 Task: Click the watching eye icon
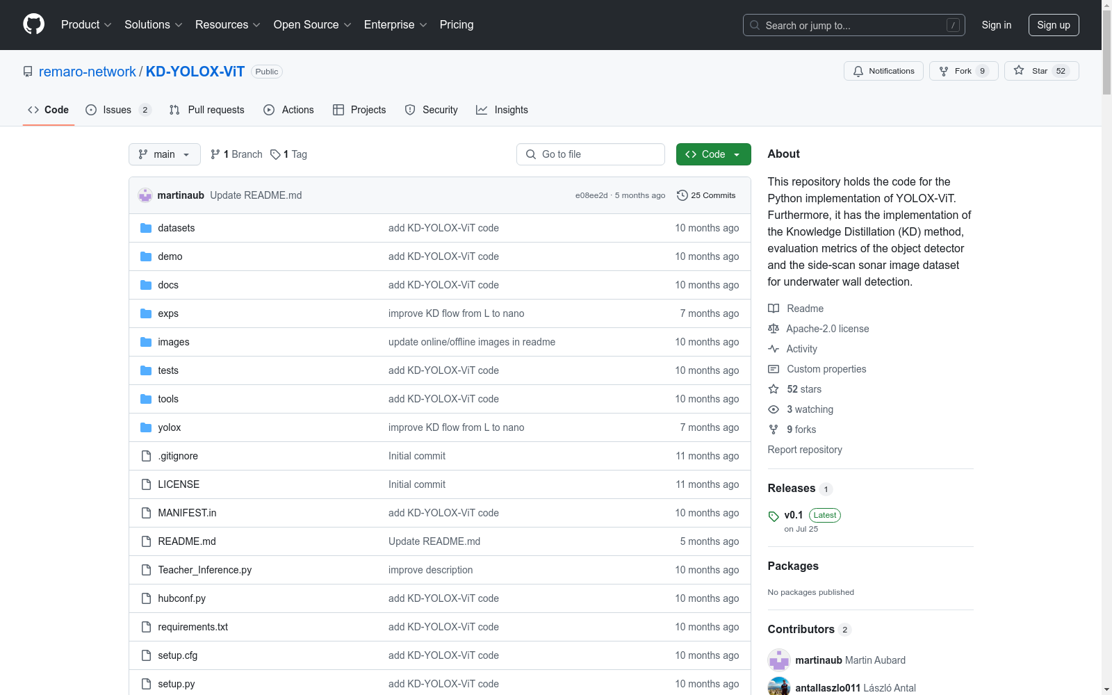pos(774,409)
